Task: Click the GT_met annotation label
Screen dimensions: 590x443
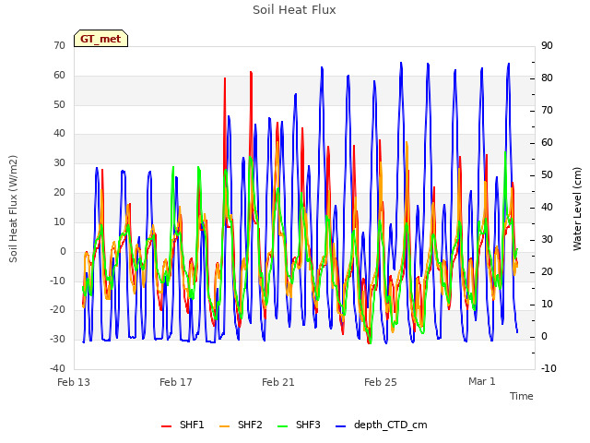Action: [100, 39]
